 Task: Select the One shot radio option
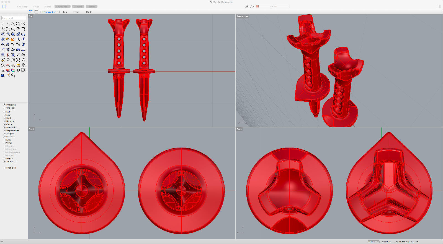pos(4,108)
